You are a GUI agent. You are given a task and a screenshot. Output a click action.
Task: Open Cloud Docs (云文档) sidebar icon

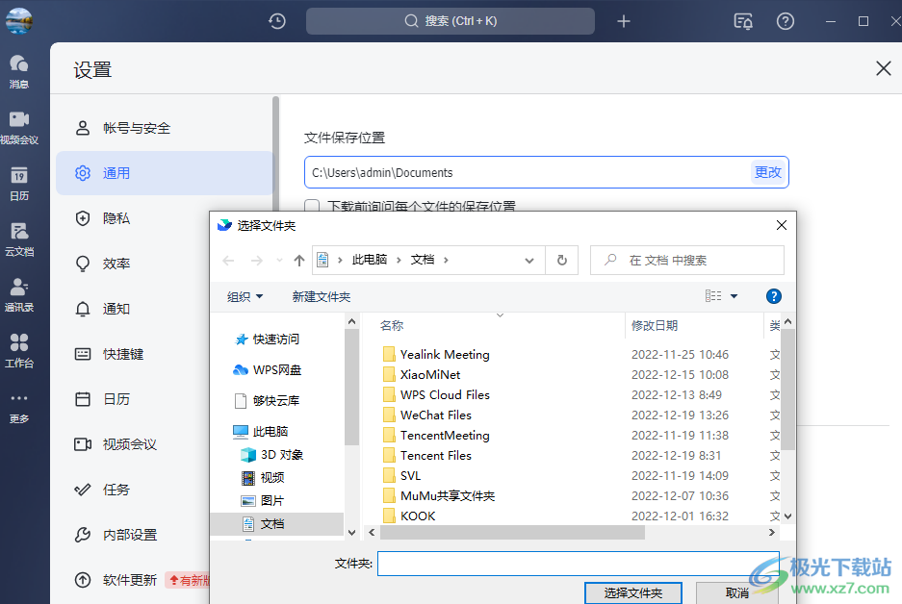click(x=19, y=239)
